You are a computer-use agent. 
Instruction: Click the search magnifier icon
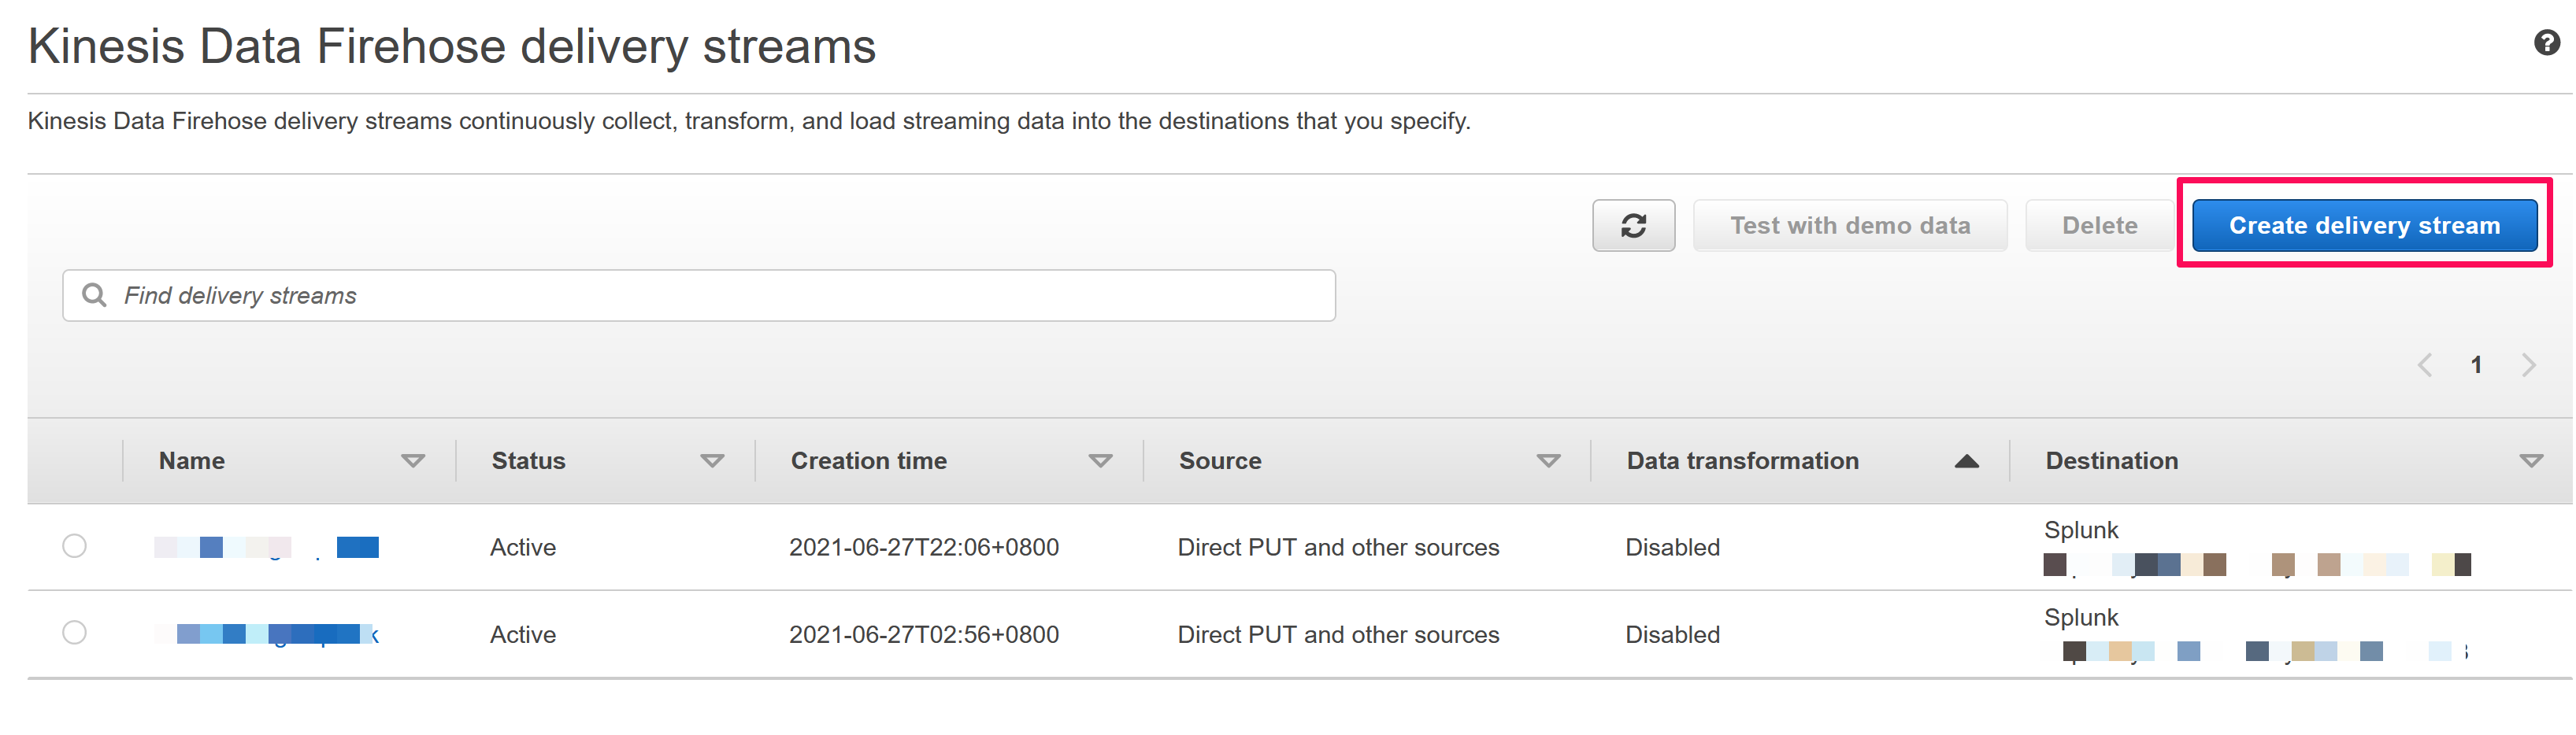click(94, 294)
